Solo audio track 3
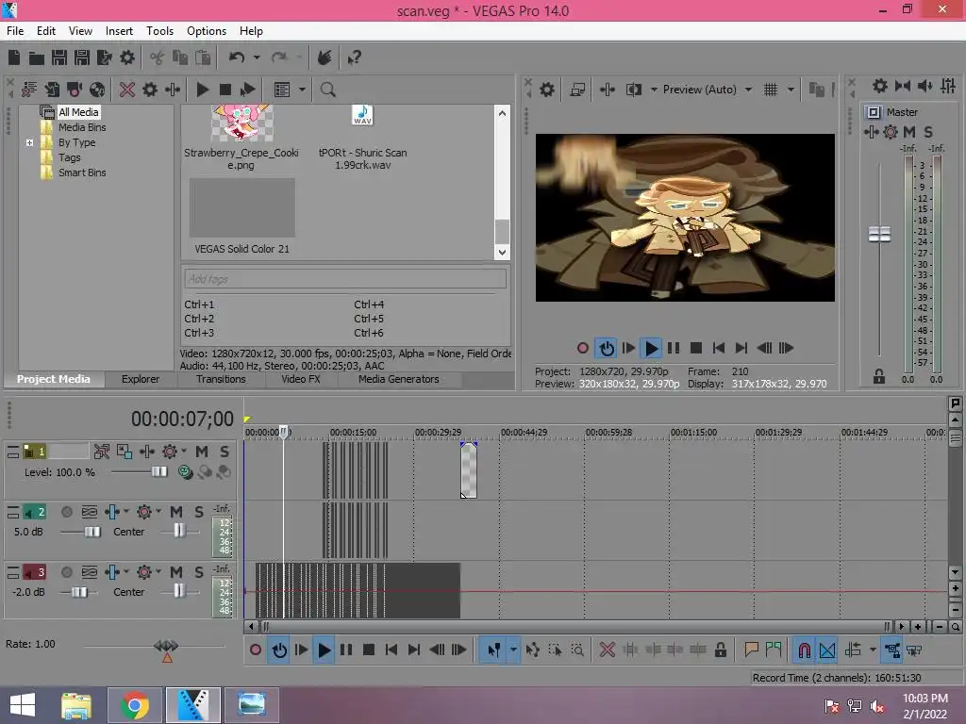Screen dimensions: 966x724 point(199,572)
